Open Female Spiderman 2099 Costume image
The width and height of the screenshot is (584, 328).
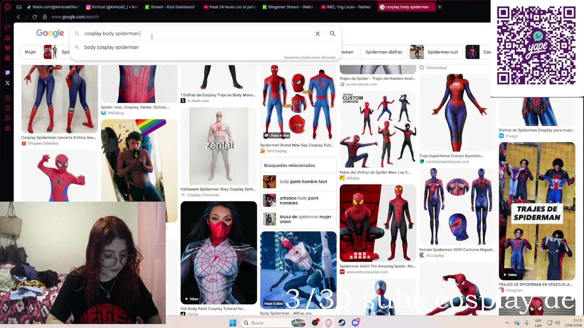[x=457, y=206]
